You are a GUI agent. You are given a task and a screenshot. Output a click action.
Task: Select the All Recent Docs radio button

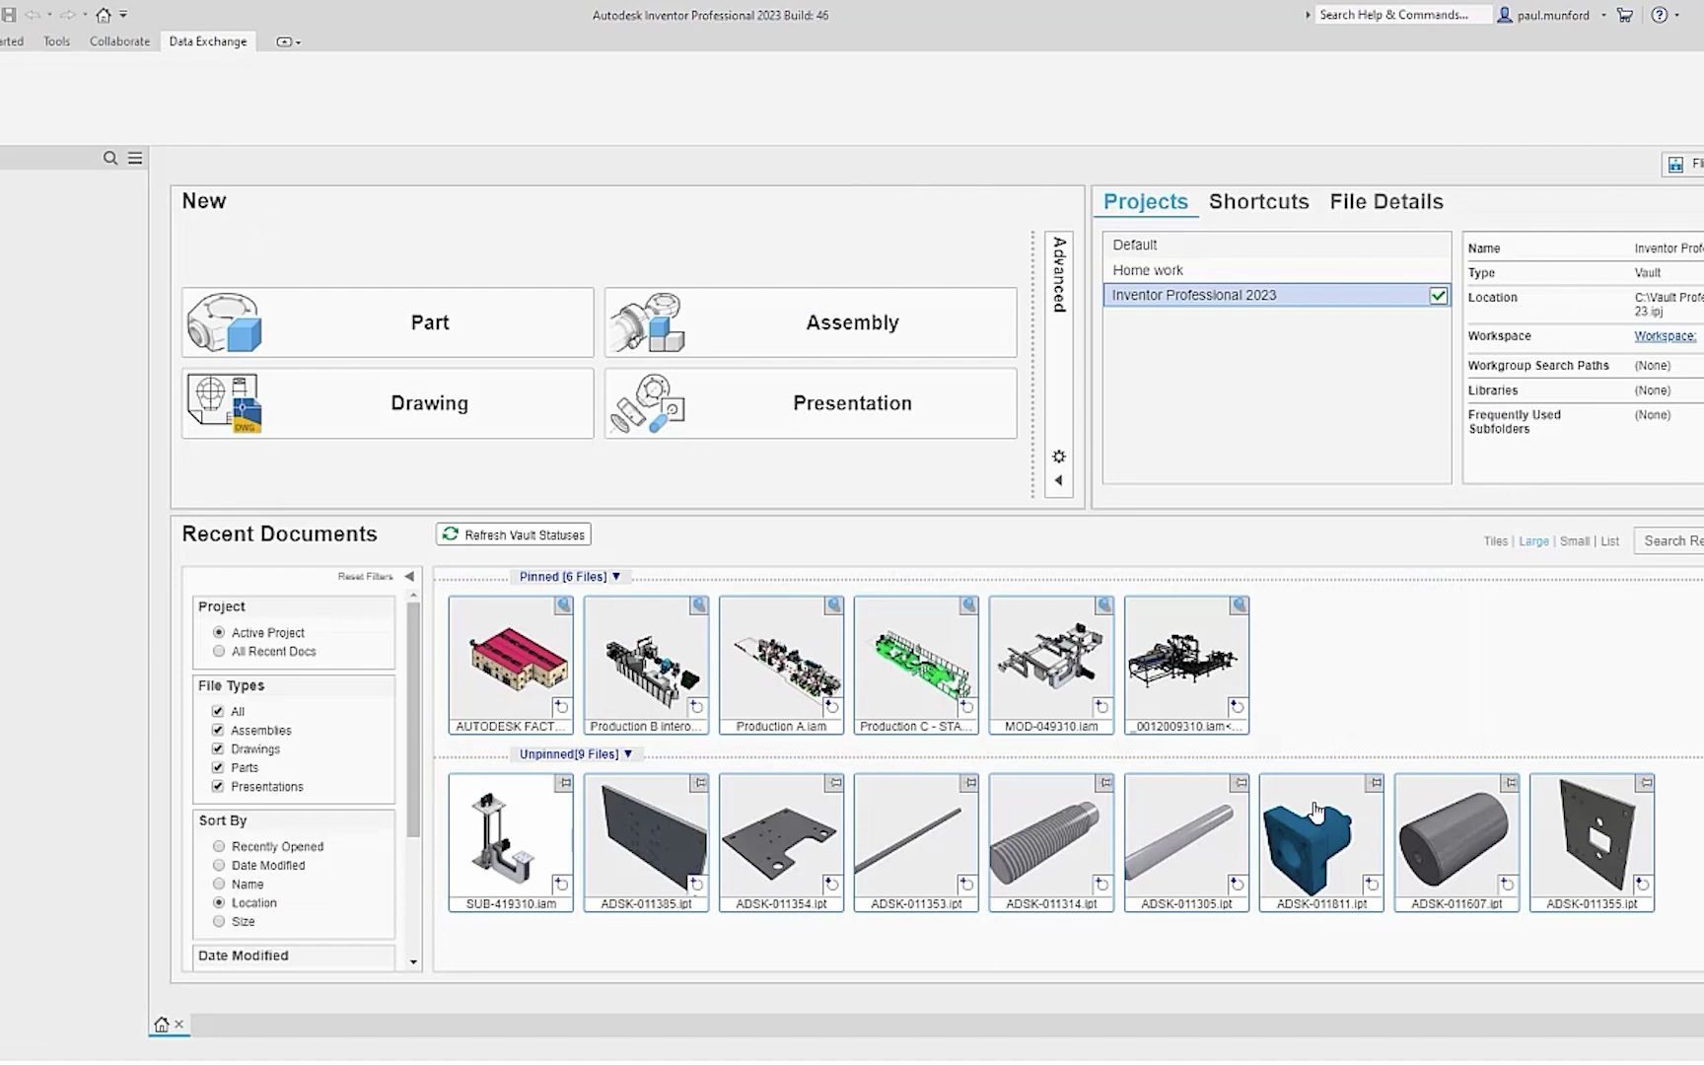coord(219,651)
